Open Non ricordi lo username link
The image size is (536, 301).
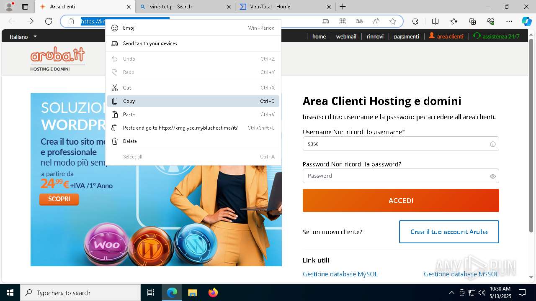[x=369, y=132]
